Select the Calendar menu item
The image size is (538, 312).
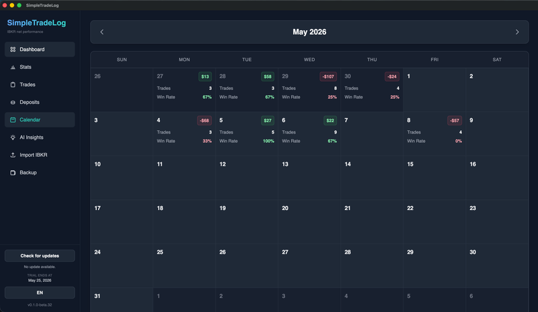pyautogui.click(x=40, y=120)
